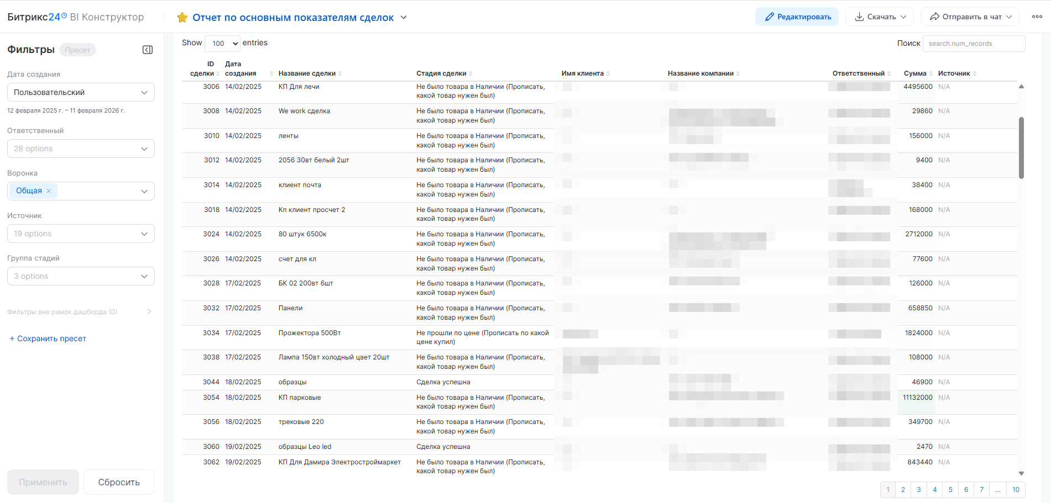Open the three-dots more options menu
Screen dimensions: 1051x503
point(1037,17)
